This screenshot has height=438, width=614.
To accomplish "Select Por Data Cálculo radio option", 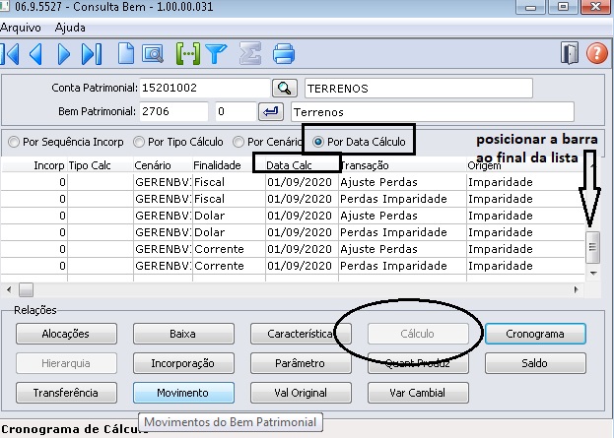I will click(x=359, y=142).
